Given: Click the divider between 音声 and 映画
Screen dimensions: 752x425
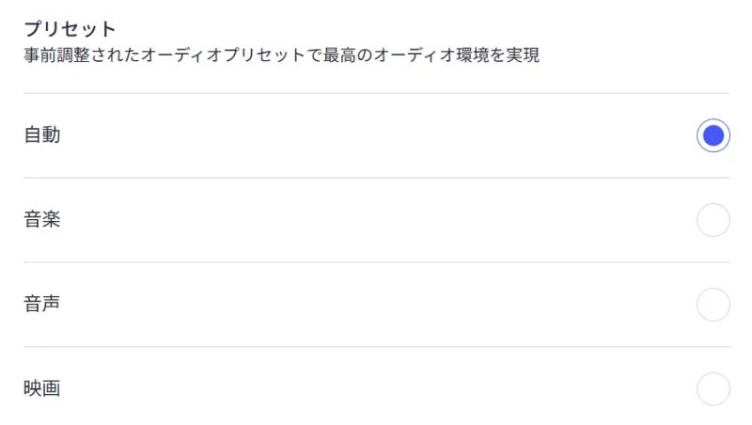Looking at the screenshot, I should pyautogui.click(x=376, y=347).
